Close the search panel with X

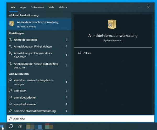point(148,7)
